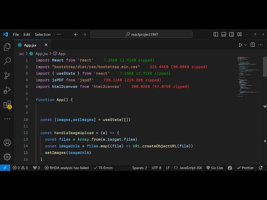Viewport: 267px width, 200px height.
Task: Open the Source Control view
Action: [7, 75]
